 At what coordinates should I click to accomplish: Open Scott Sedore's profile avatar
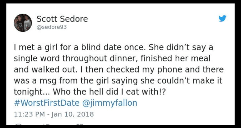[23, 23]
